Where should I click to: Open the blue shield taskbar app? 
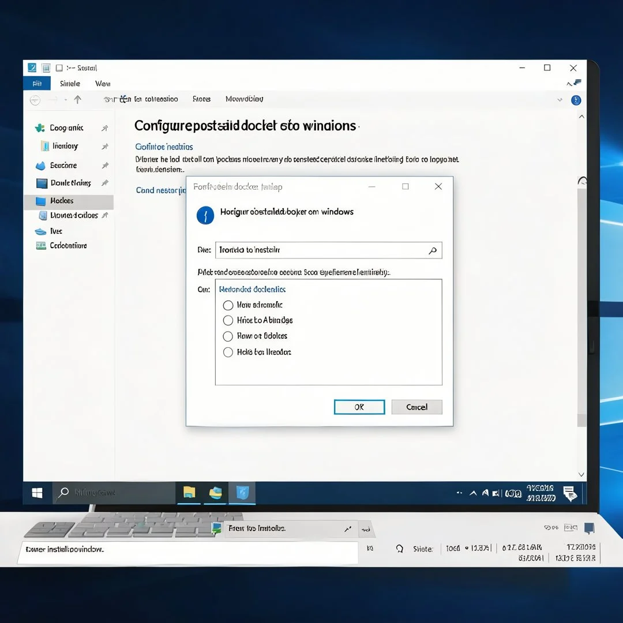(242, 493)
